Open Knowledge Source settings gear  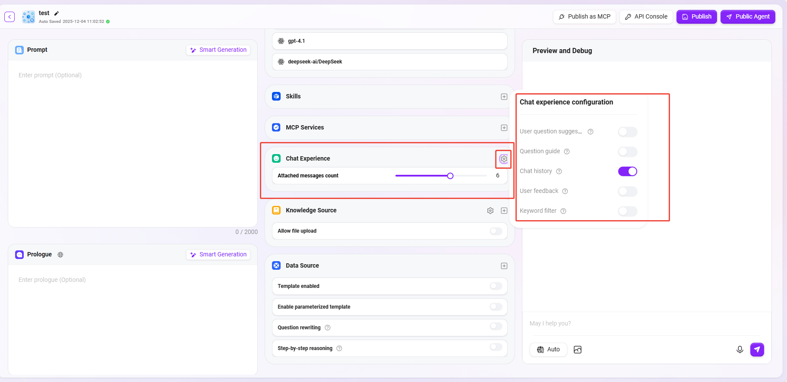pos(490,211)
